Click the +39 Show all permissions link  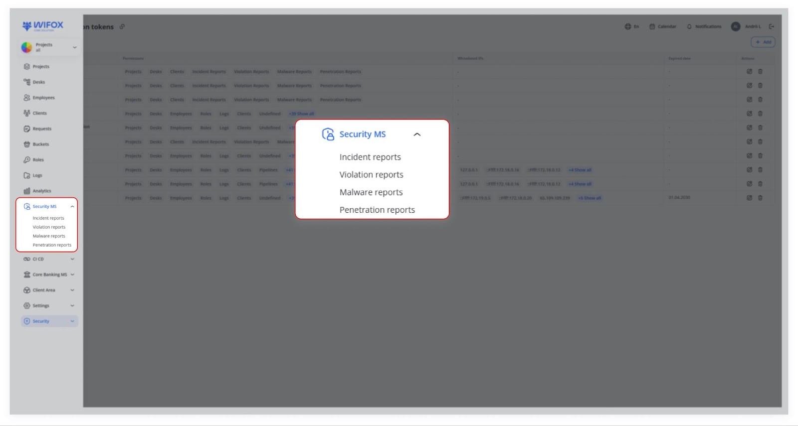click(x=301, y=114)
